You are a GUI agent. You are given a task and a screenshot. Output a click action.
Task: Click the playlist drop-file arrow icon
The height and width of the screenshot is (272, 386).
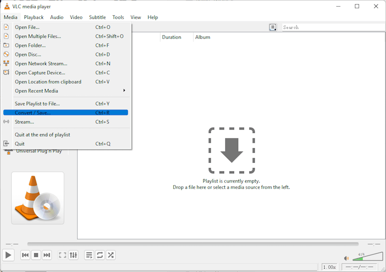pos(232,150)
